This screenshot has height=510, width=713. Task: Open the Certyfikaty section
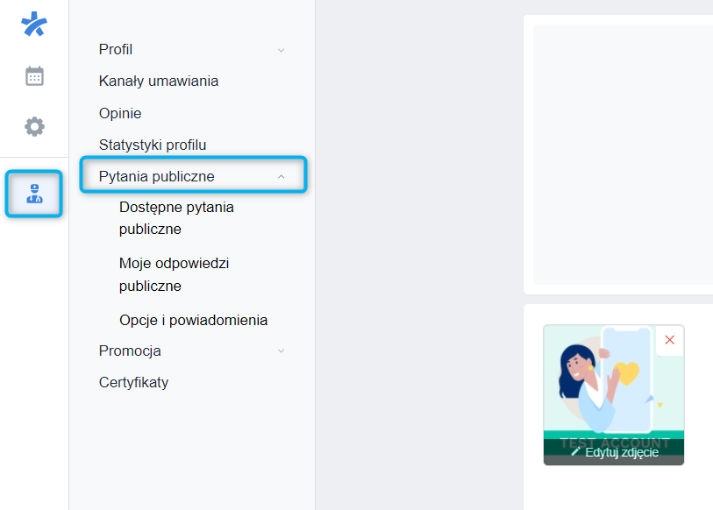[134, 382]
